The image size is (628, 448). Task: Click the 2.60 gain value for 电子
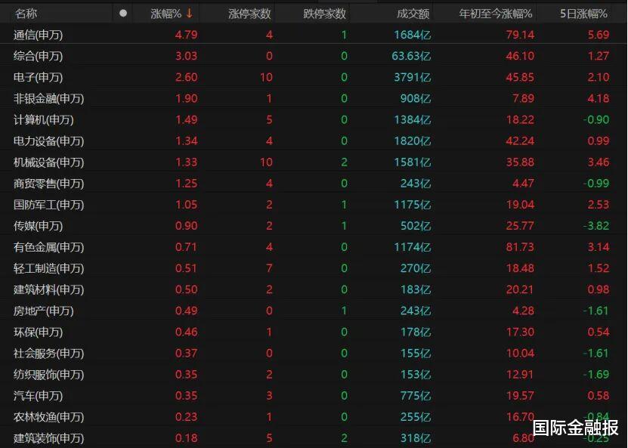(x=186, y=77)
